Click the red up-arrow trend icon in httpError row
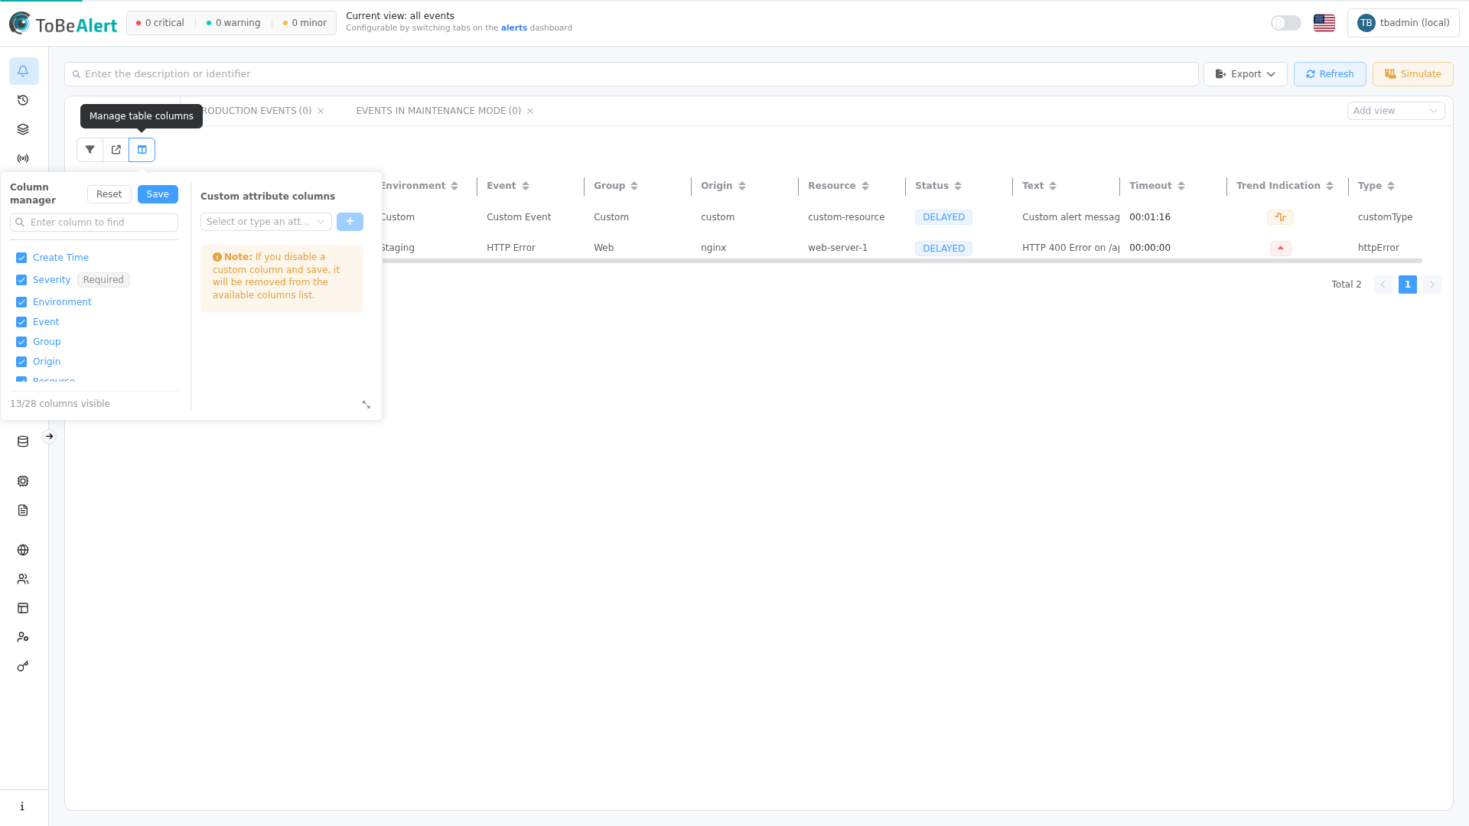Viewport: 1469px width, 826px height. tap(1280, 249)
